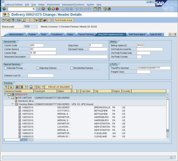
Task: Click the green checkmark Enter icon
Action: (4, 9)
